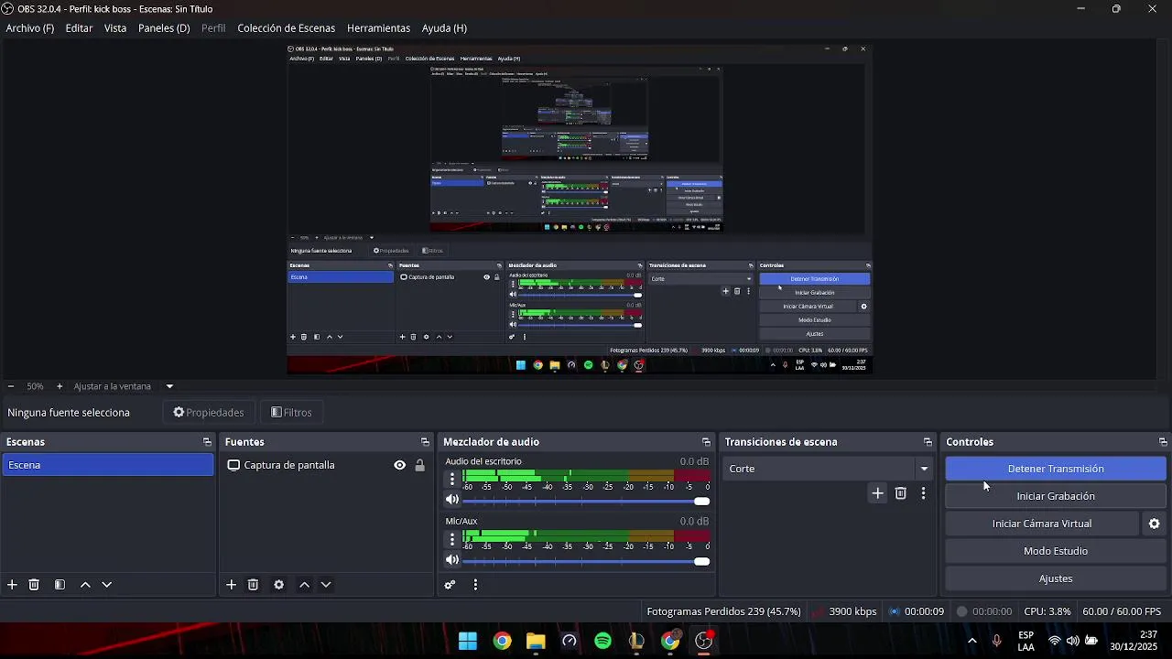The height and width of the screenshot is (659, 1172).
Task: Click Fotogramas Perdidos 239 (45.7%) status
Action: (x=723, y=611)
